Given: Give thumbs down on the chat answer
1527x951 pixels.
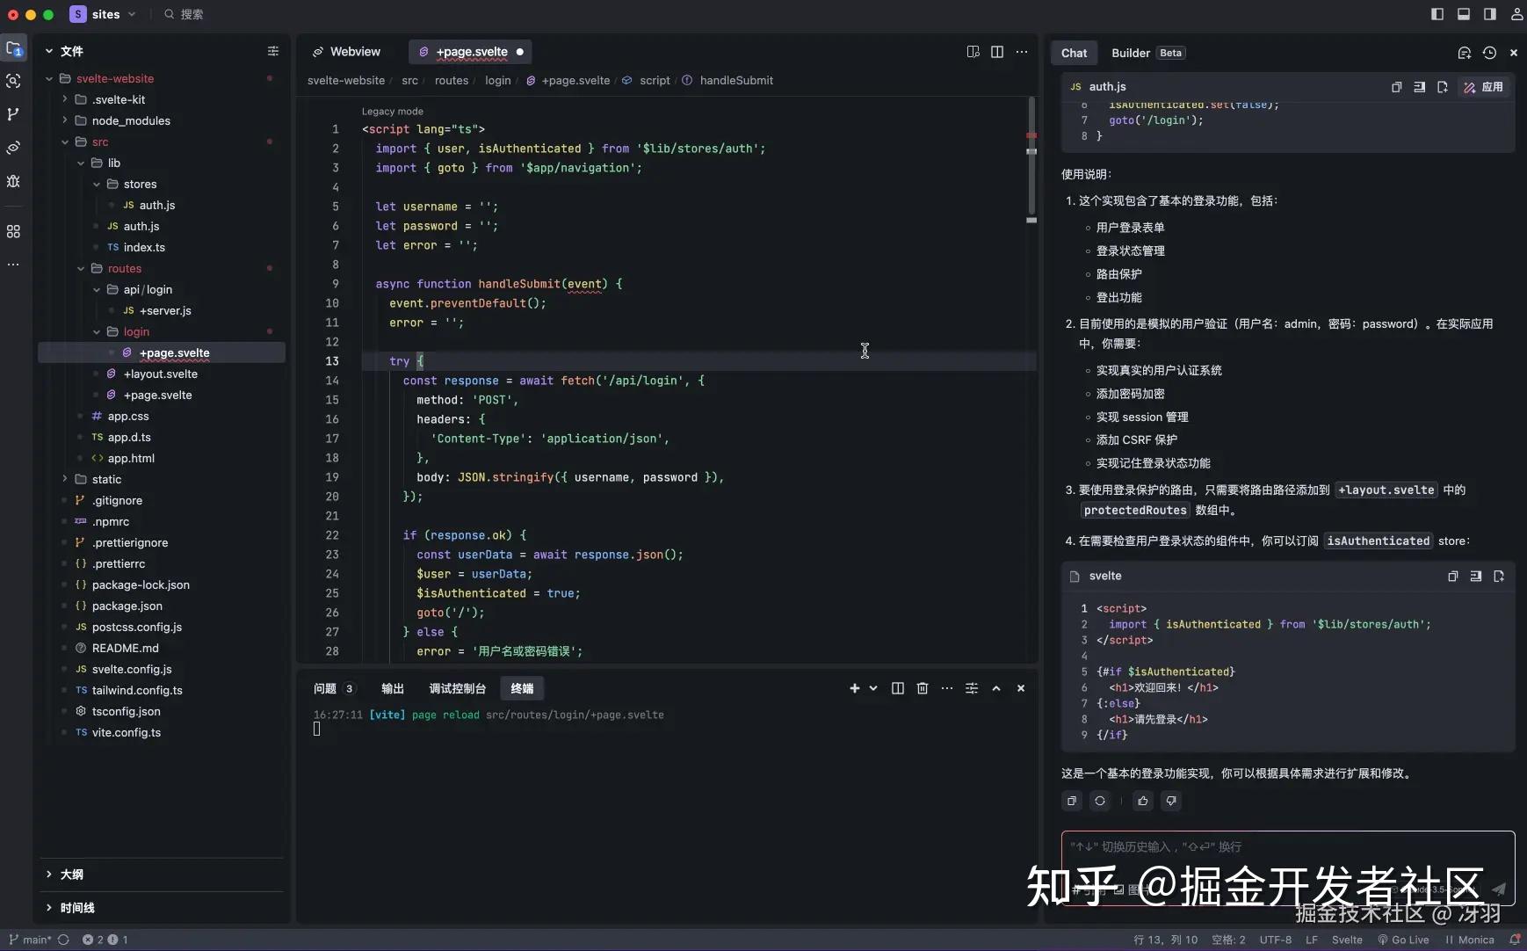Looking at the screenshot, I should pyautogui.click(x=1172, y=801).
